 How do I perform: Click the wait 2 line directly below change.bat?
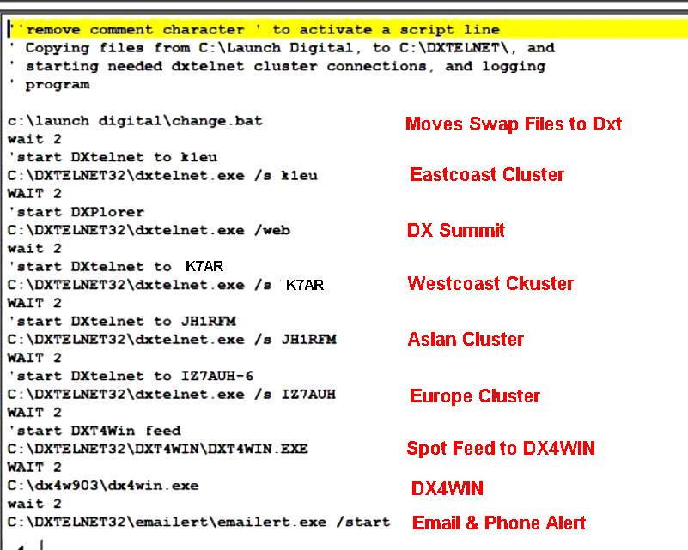point(34,139)
